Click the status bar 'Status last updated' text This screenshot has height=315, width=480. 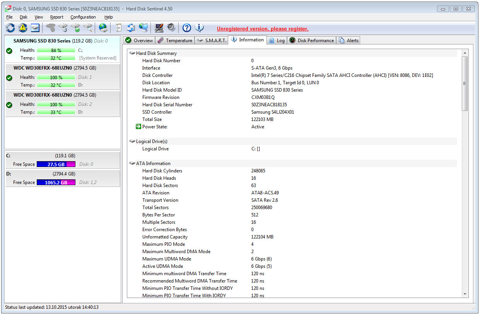[52, 307]
